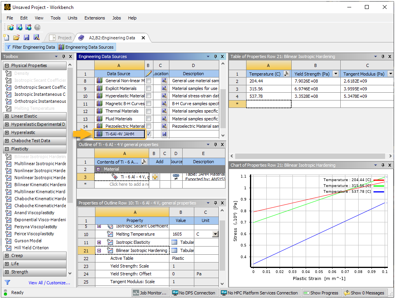
Task: Click the Import toolbar icon
Action: [11, 27]
